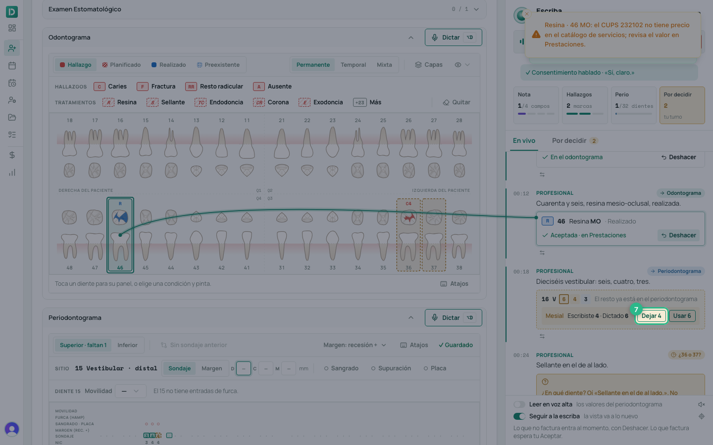Select the Exodoncia treatment tool
713x445 pixels.
point(321,102)
